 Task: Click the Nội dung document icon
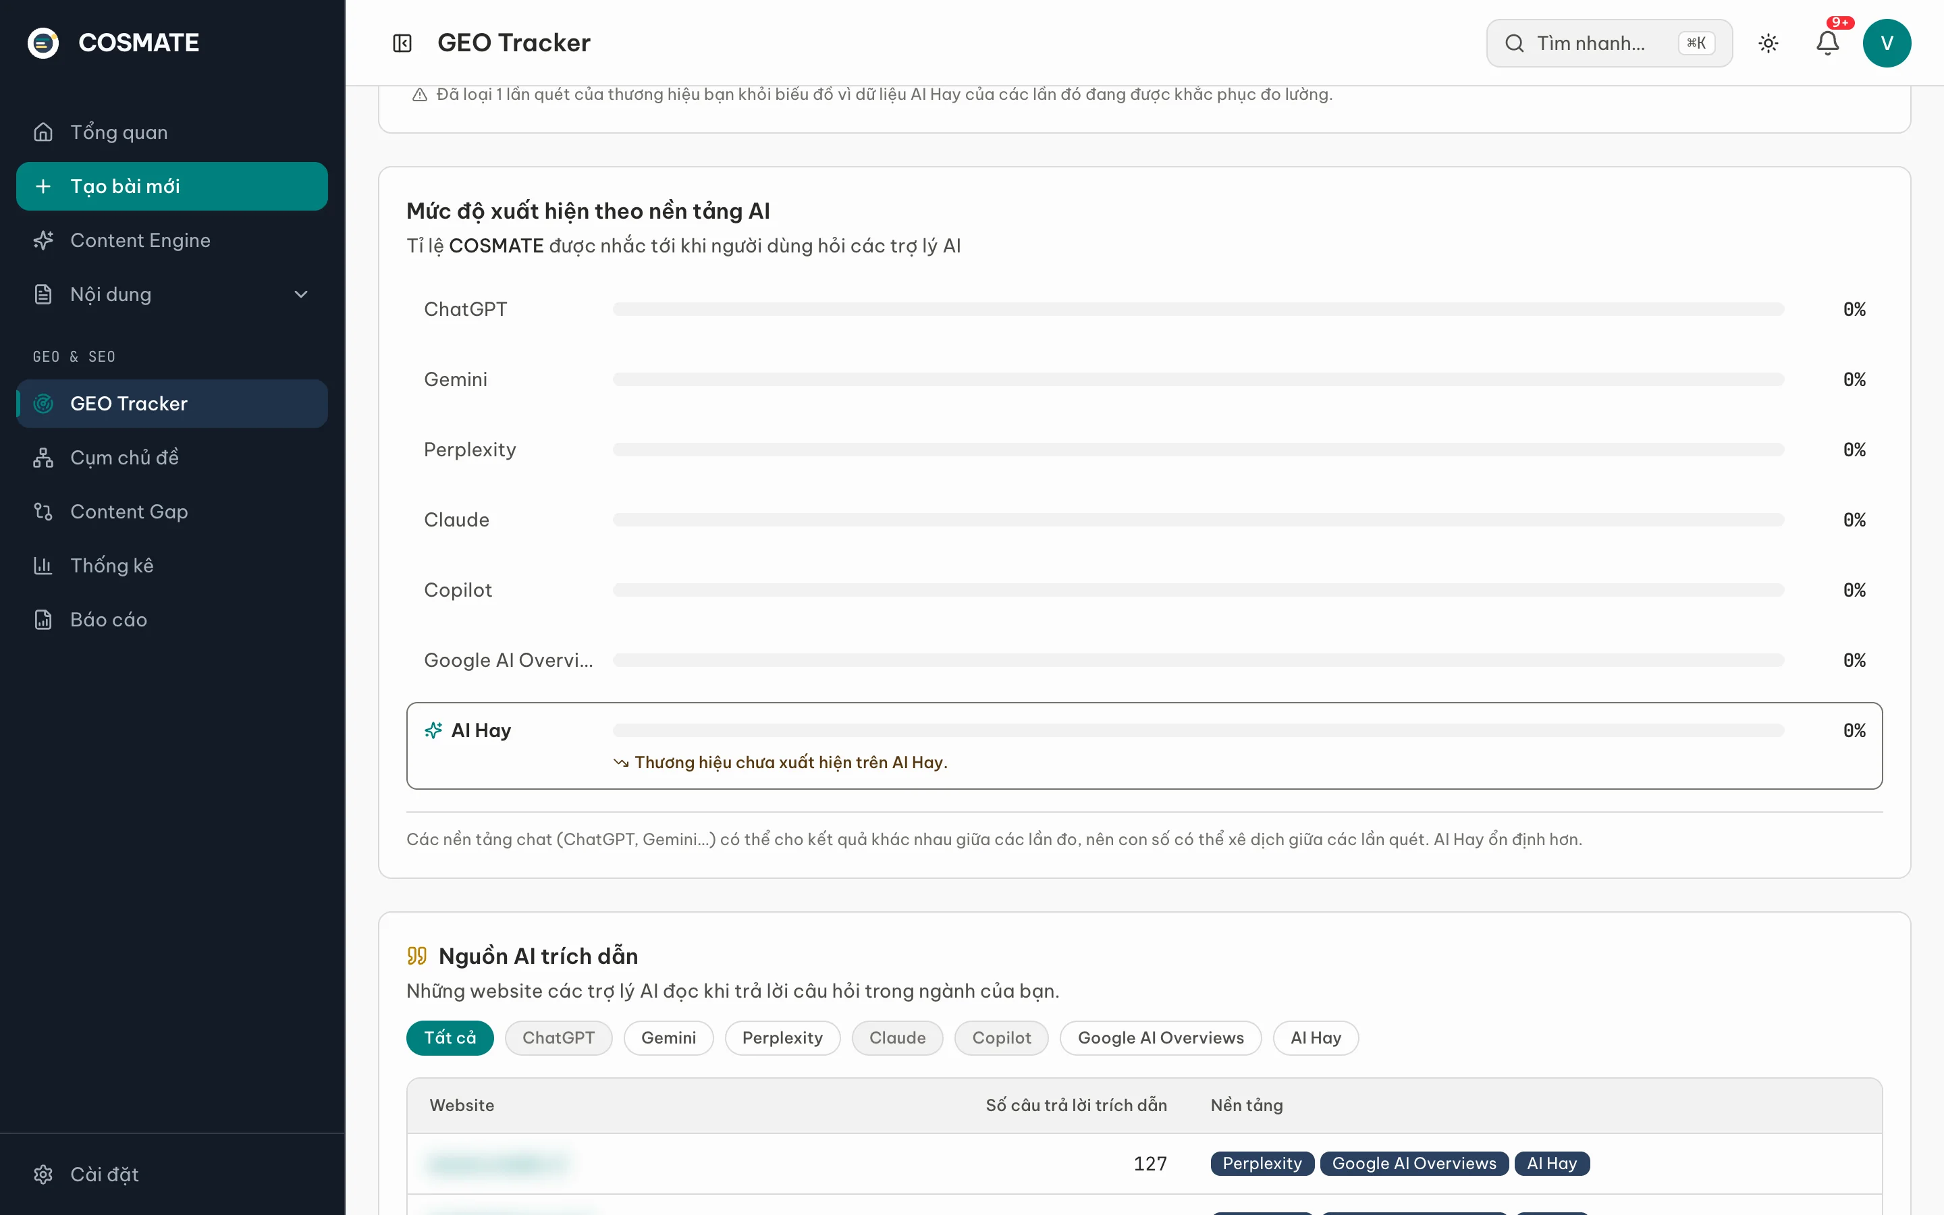[x=43, y=294]
